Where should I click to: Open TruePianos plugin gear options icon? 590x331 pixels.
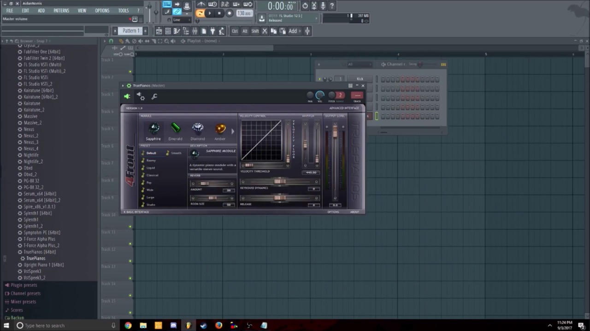tap(141, 96)
